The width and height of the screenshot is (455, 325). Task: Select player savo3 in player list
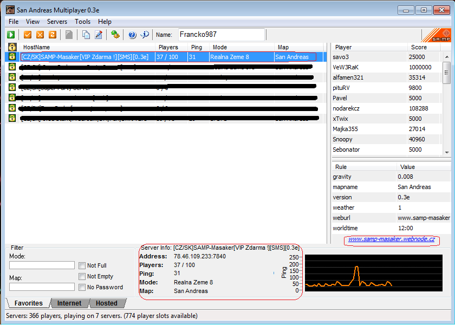pyautogui.click(x=387, y=57)
